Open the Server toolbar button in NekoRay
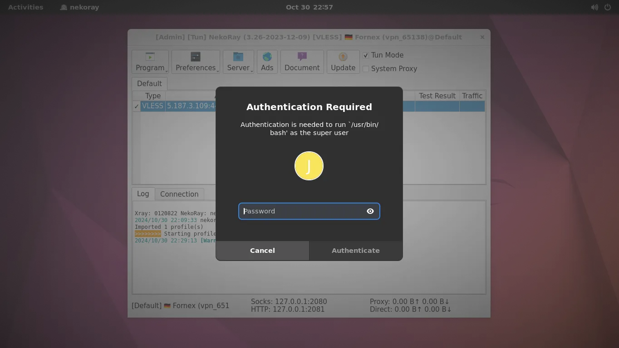619x348 pixels. pos(238,62)
